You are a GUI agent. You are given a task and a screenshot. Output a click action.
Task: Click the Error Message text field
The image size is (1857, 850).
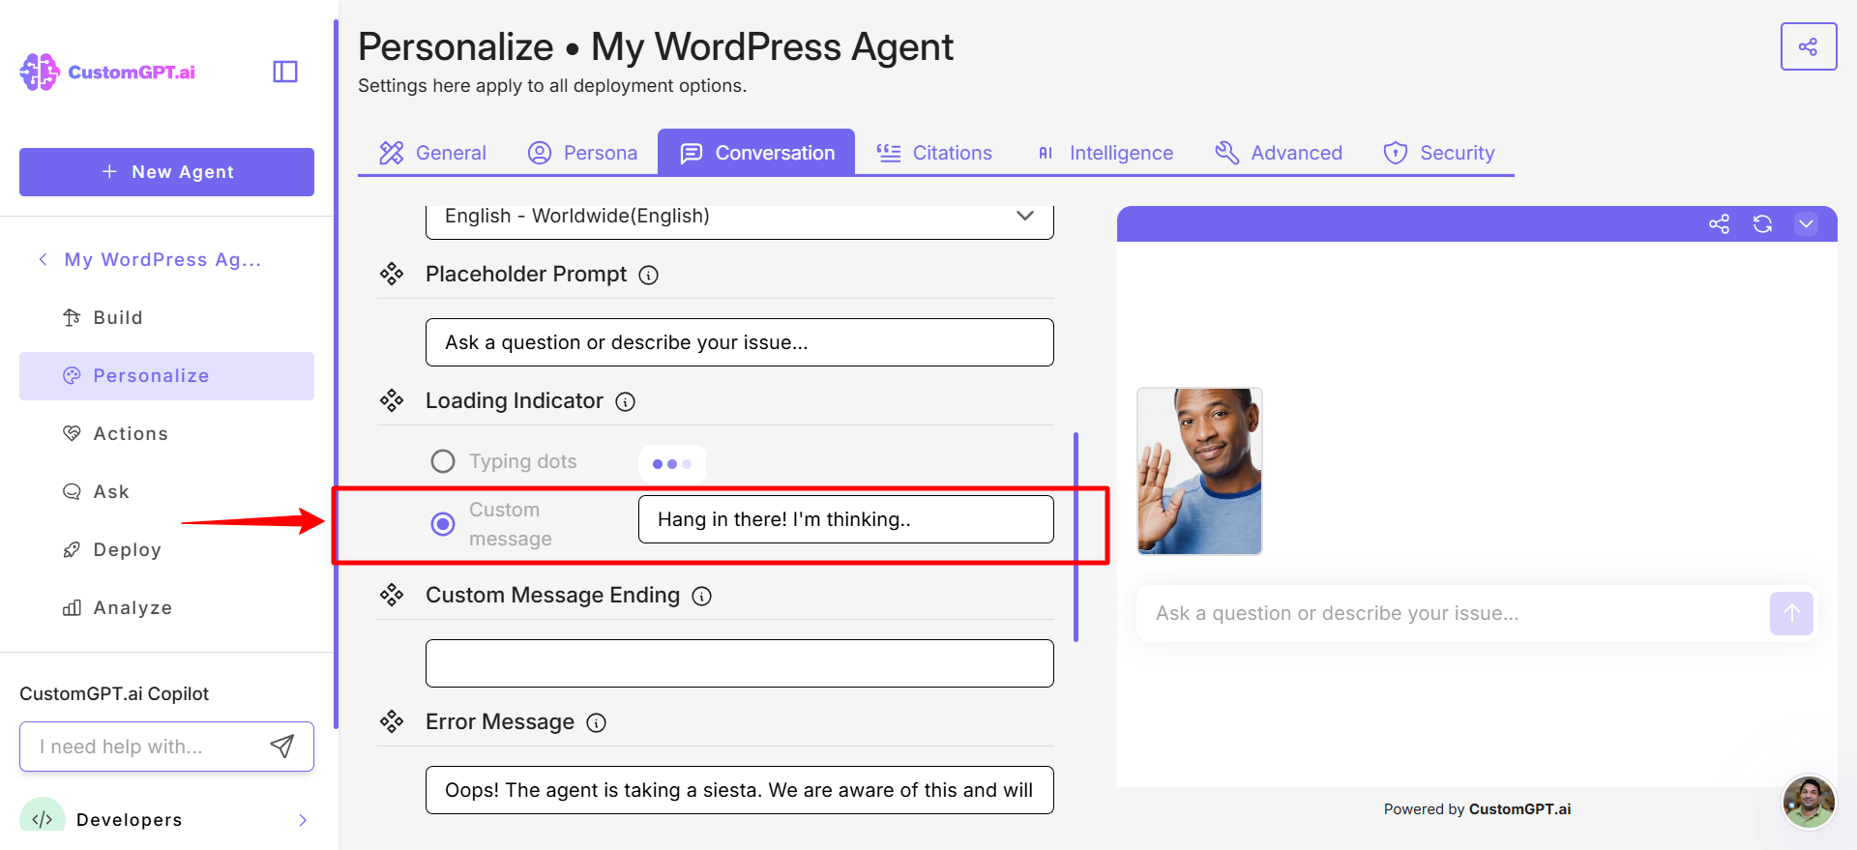[x=740, y=790]
